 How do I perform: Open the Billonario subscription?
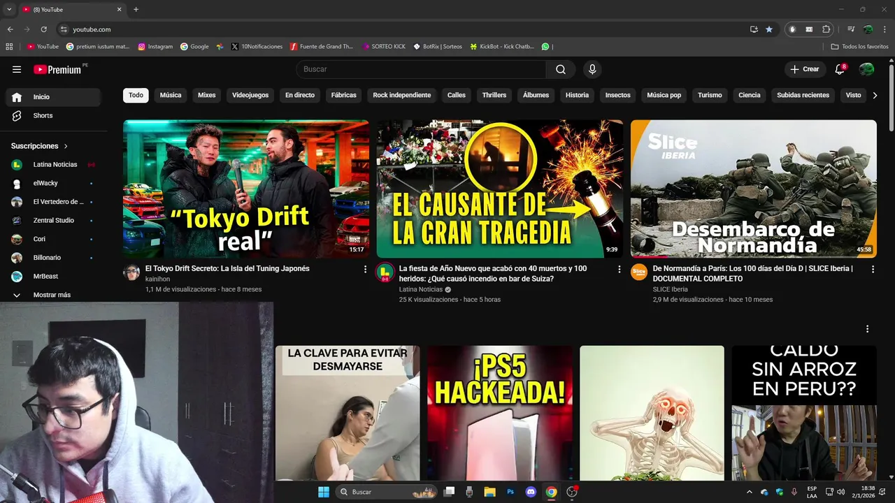[53, 258]
